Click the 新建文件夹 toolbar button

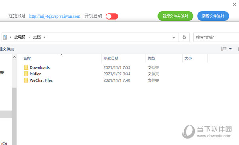tap(7, 49)
